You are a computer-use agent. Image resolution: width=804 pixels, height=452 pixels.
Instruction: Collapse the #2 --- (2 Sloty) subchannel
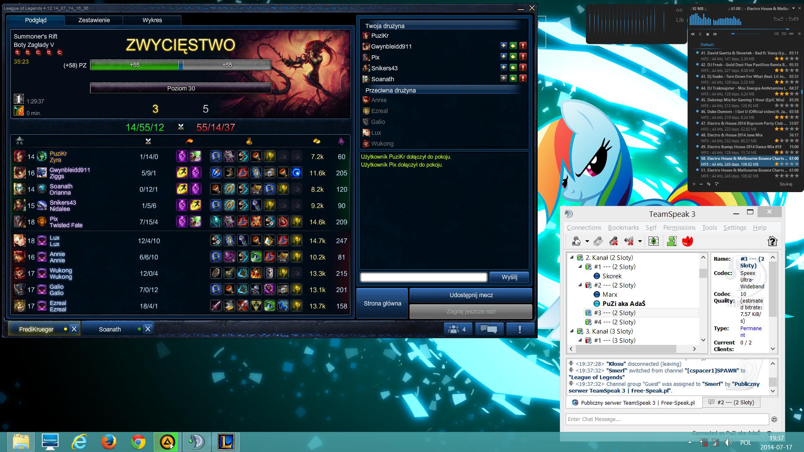580,285
